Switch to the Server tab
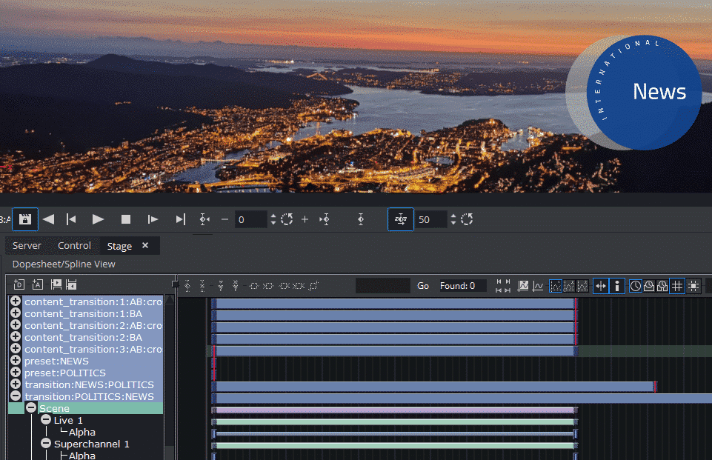This screenshot has width=712, height=460. [27, 246]
